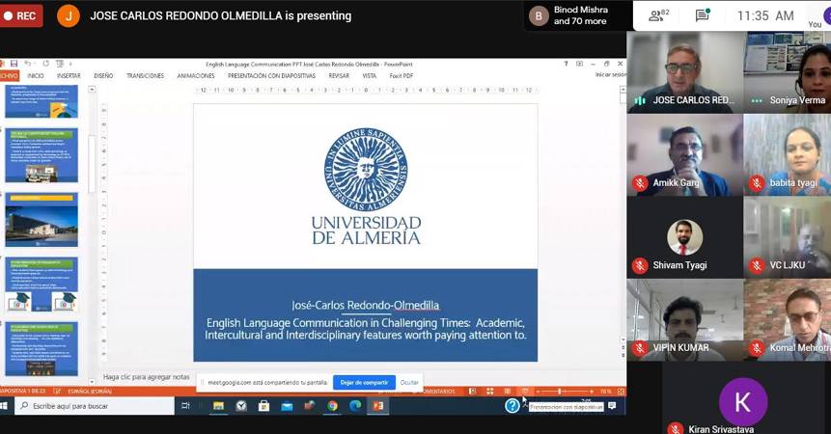Open Microsoft Edge from the taskbar
831x434 pixels.
point(354,406)
